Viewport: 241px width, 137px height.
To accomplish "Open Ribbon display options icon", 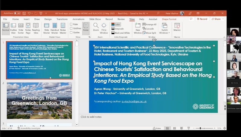I will (x=198, y=13).
